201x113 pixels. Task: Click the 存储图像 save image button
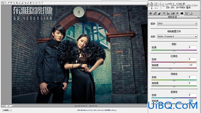(x=7, y=110)
